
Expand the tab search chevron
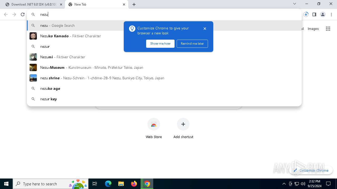tap(295, 4)
